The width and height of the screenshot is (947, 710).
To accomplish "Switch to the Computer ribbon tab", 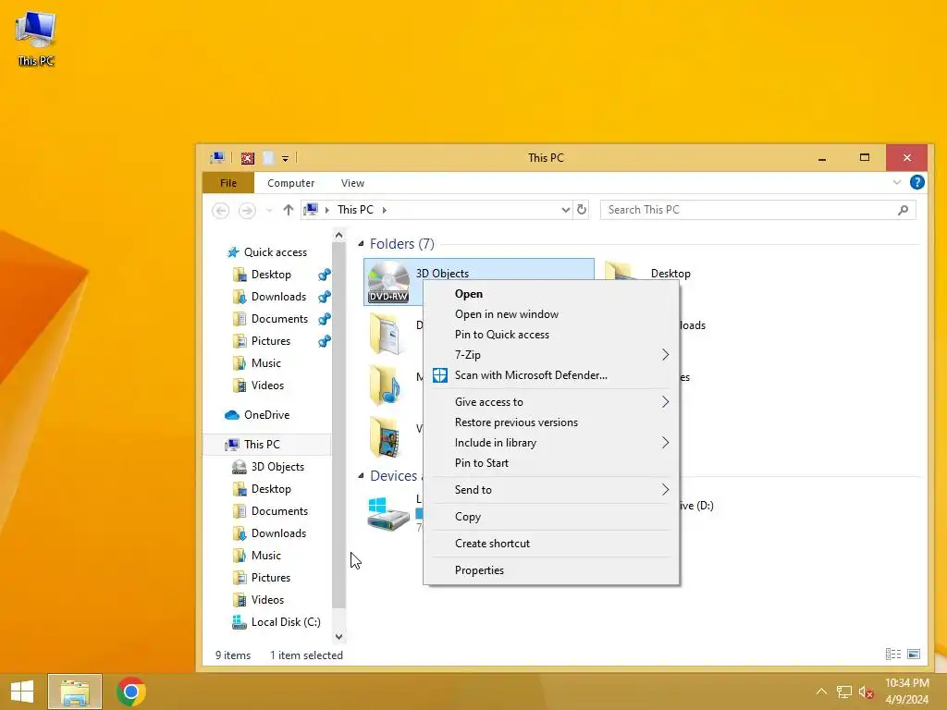I will point(290,183).
